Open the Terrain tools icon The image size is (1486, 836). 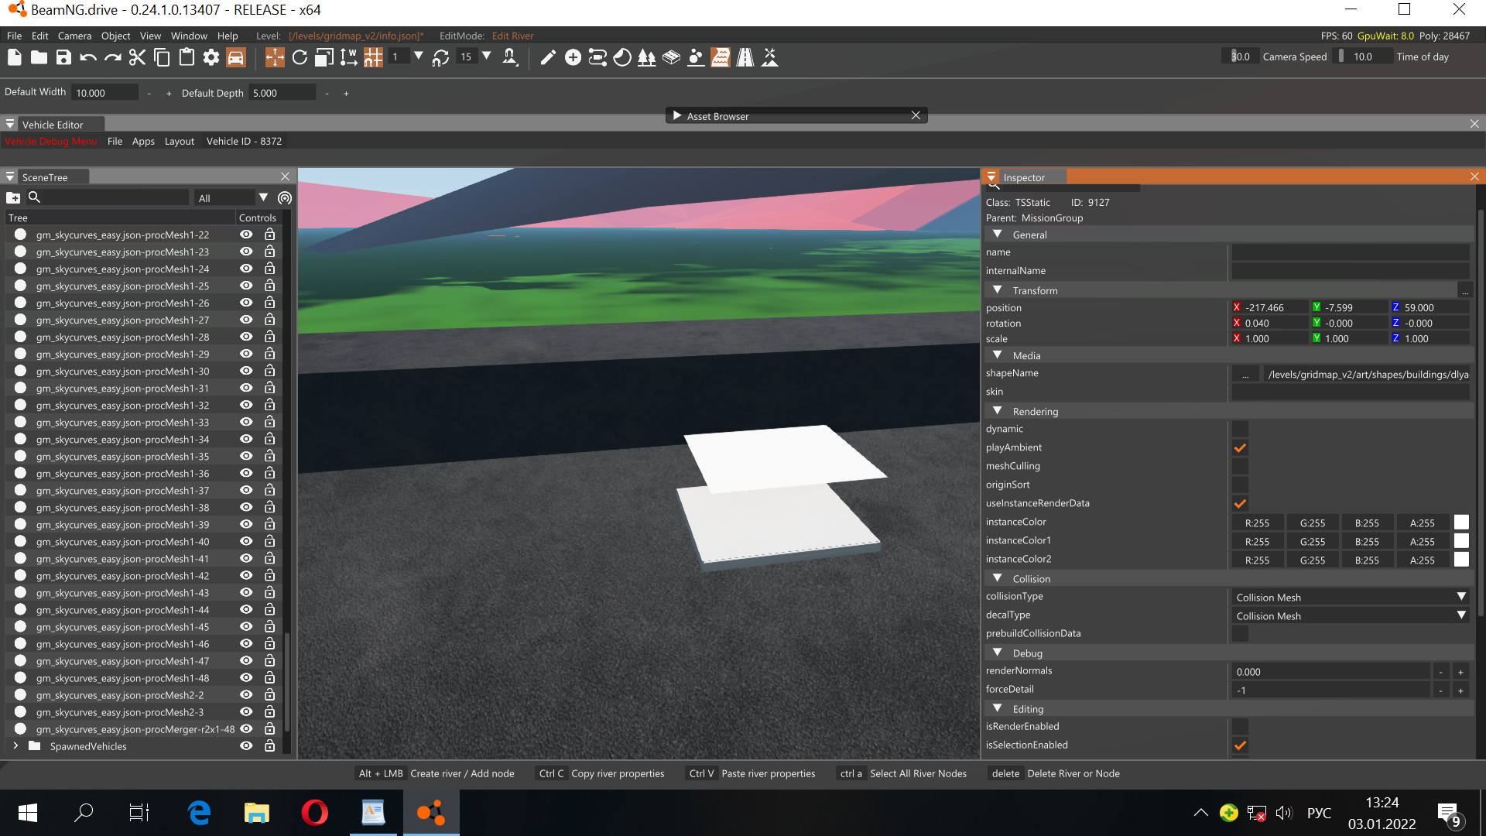770,57
